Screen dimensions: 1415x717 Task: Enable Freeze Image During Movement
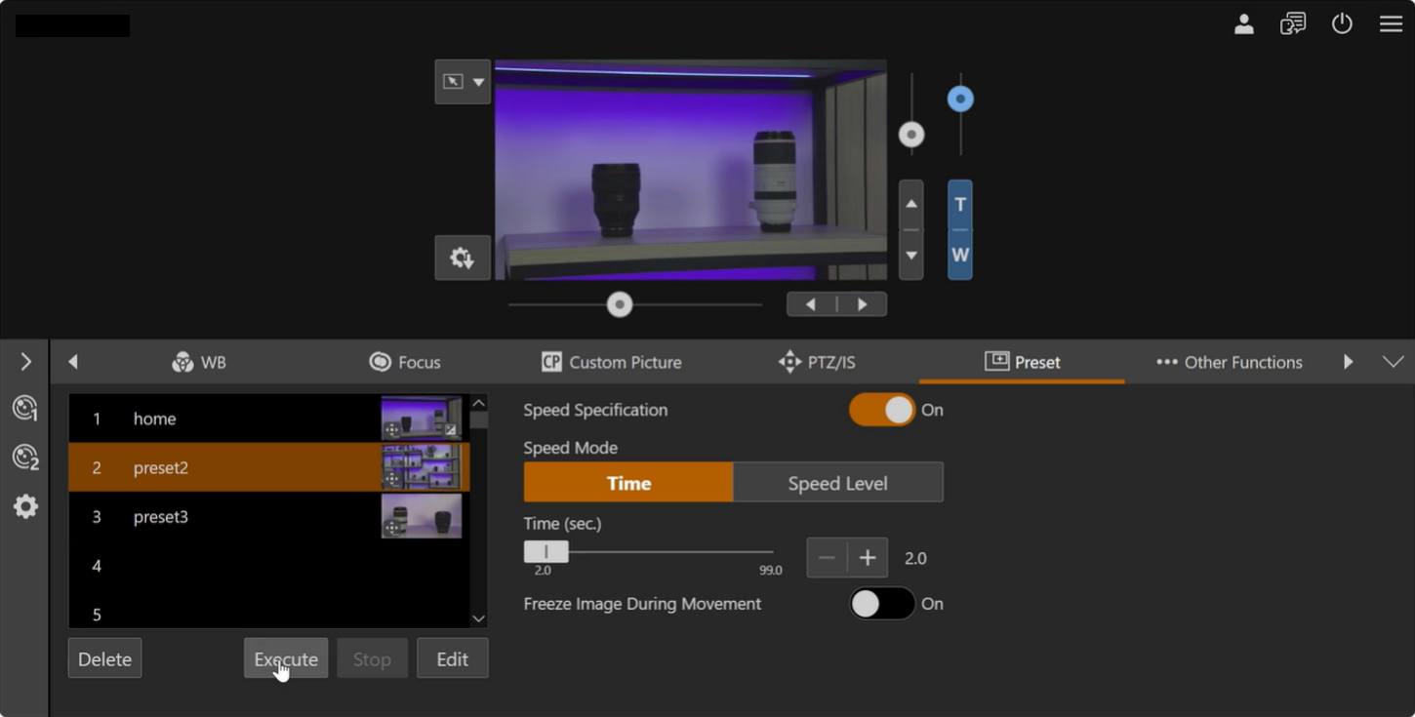click(x=881, y=604)
